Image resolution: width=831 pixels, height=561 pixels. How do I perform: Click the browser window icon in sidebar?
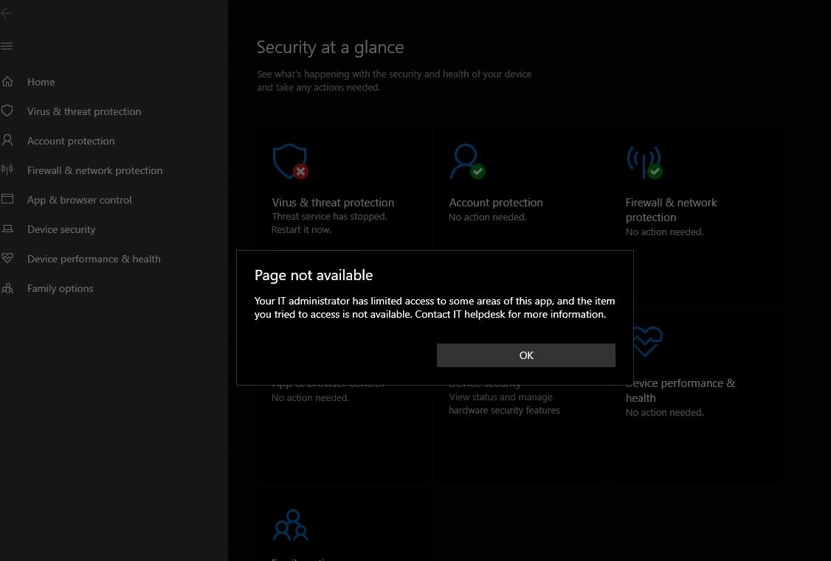7,199
